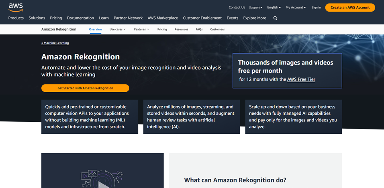The width and height of the screenshot is (384, 188).
Task: Click Create an AWS Account button
Action: click(350, 8)
